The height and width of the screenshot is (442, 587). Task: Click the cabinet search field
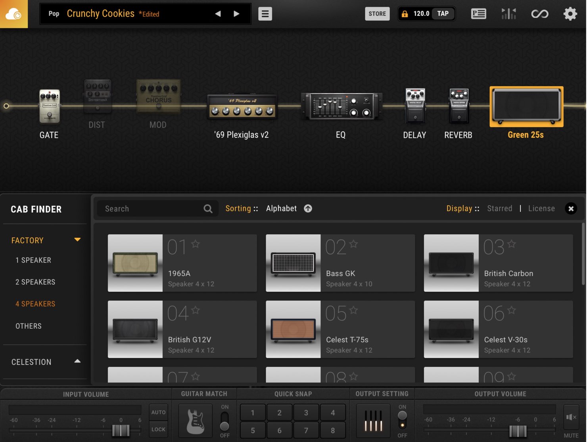coord(157,209)
